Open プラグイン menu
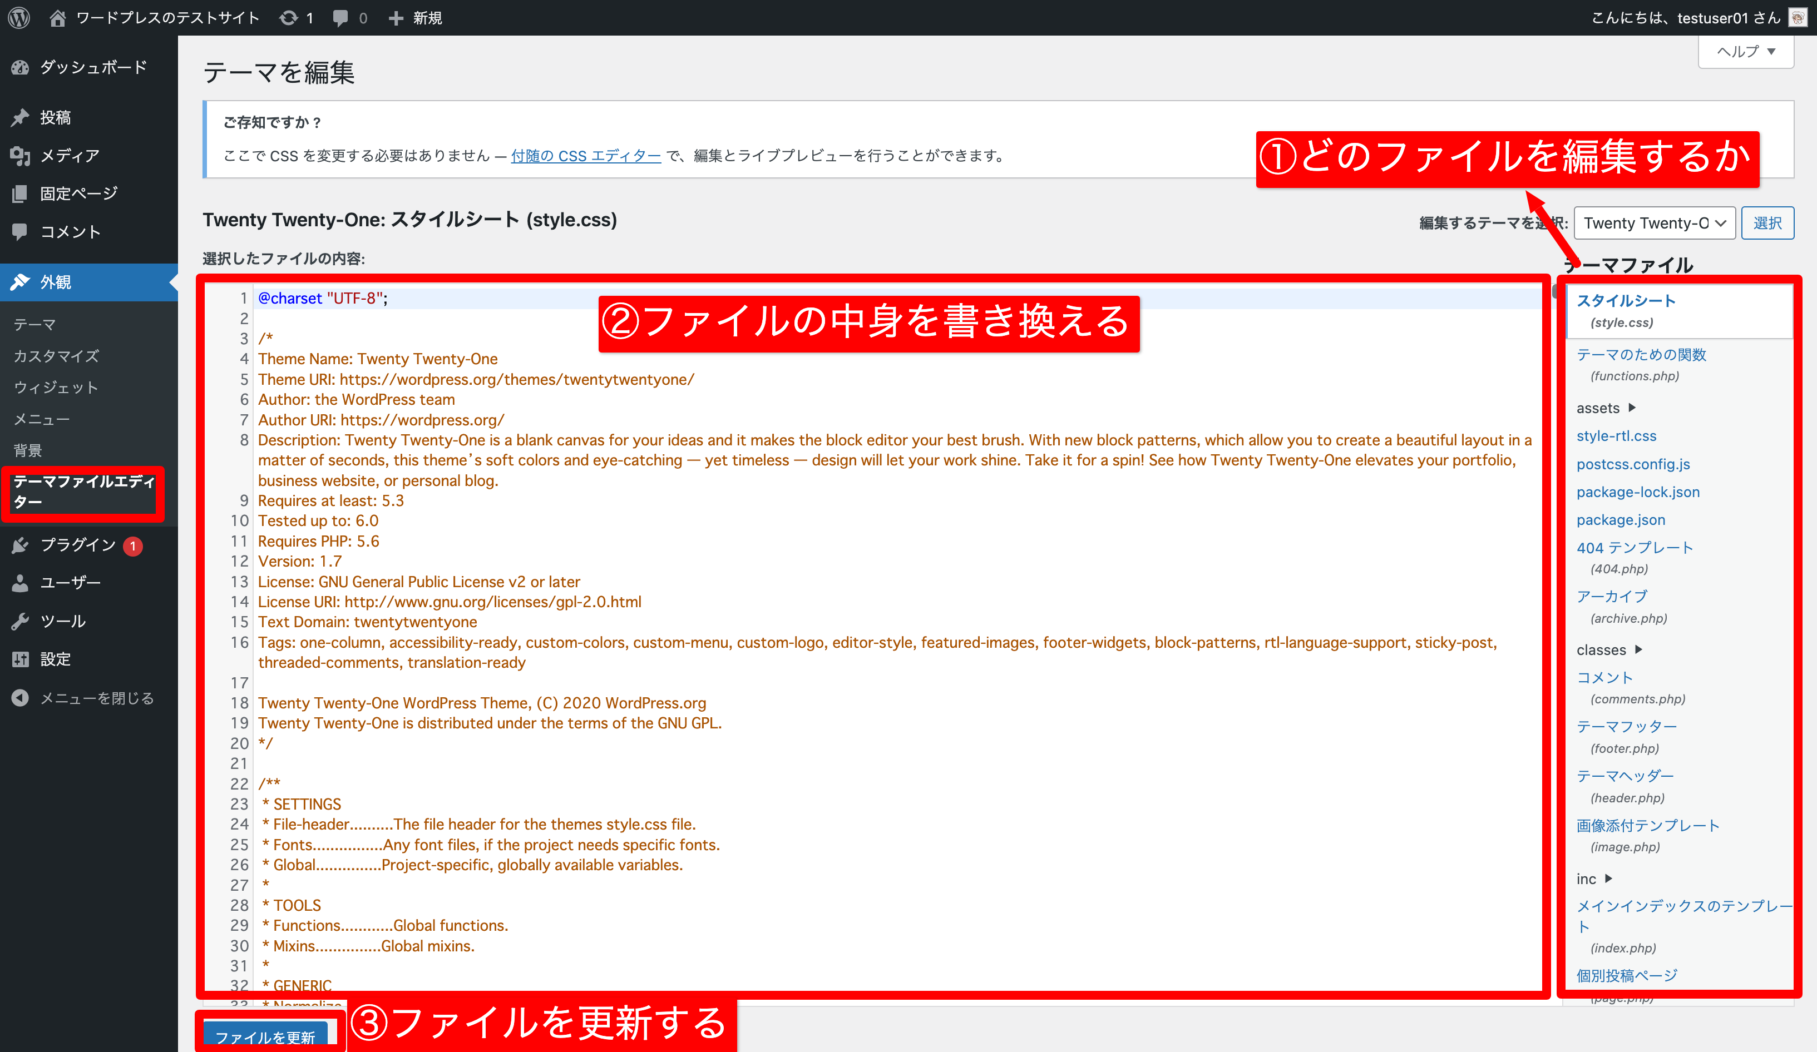Screen dimensions: 1817x1052 tap(88, 545)
